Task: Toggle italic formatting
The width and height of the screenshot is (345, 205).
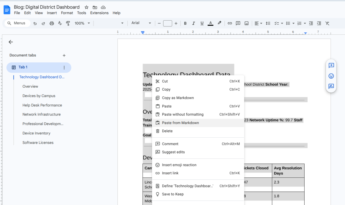Action: pyautogui.click(x=193, y=23)
